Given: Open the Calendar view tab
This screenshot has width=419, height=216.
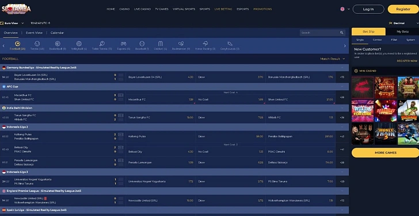Looking at the screenshot, I should point(57,33).
